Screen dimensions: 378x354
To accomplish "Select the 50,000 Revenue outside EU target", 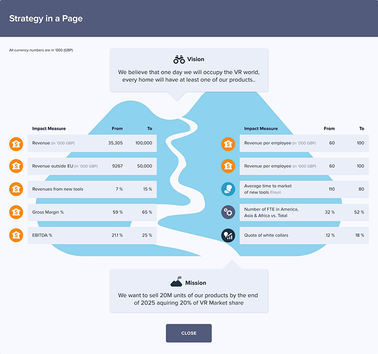I will 144,166.
